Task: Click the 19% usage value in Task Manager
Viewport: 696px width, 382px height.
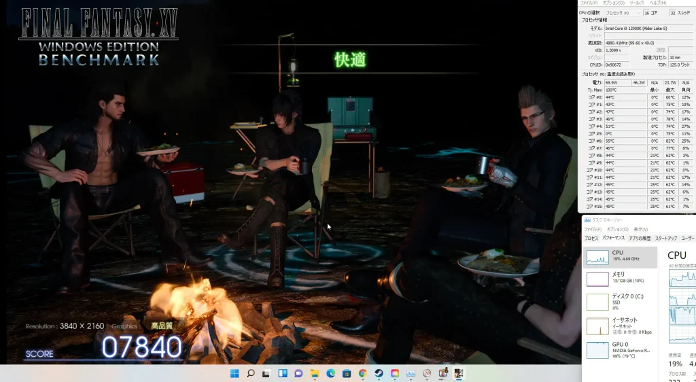Action: click(x=675, y=364)
